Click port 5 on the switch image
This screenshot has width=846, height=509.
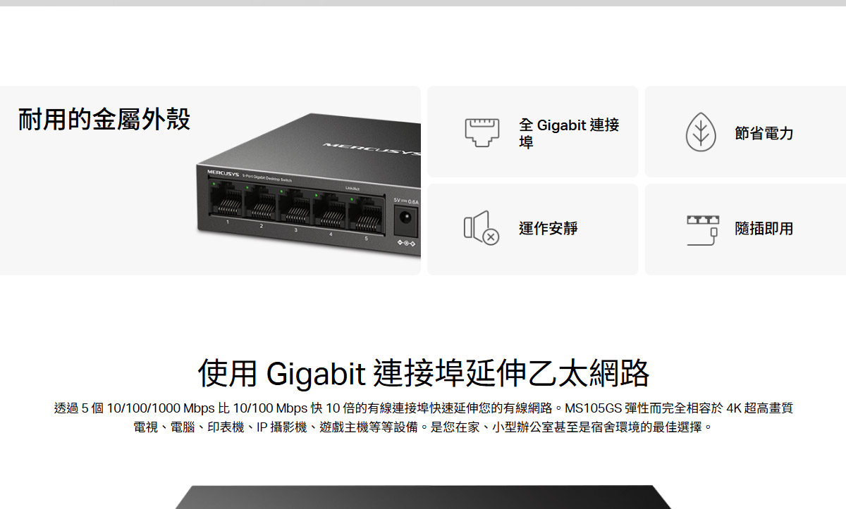click(x=367, y=213)
